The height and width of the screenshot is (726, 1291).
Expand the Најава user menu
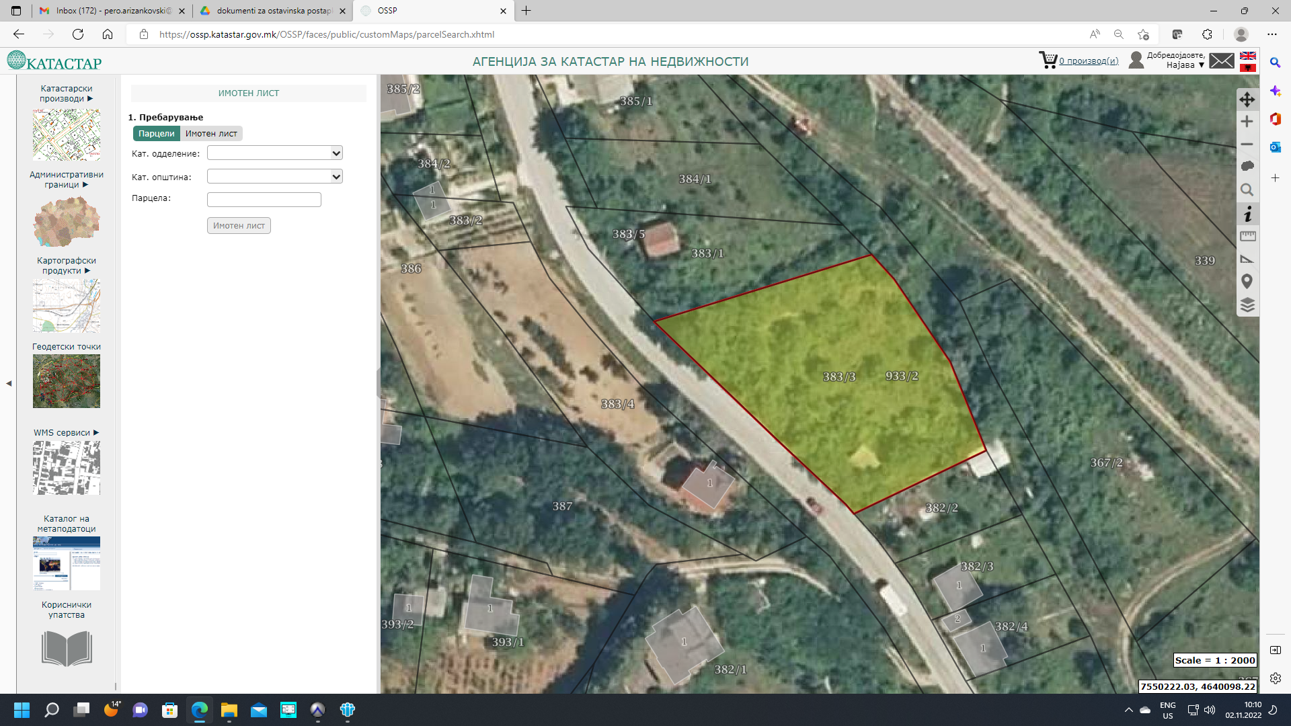pyautogui.click(x=1185, y=65)
